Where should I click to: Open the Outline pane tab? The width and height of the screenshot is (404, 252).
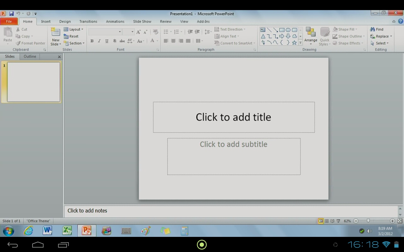click(x=30, y=56)
